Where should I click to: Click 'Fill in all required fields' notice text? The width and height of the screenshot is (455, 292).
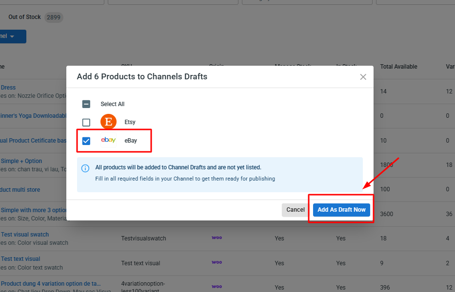tap(185, 179)
